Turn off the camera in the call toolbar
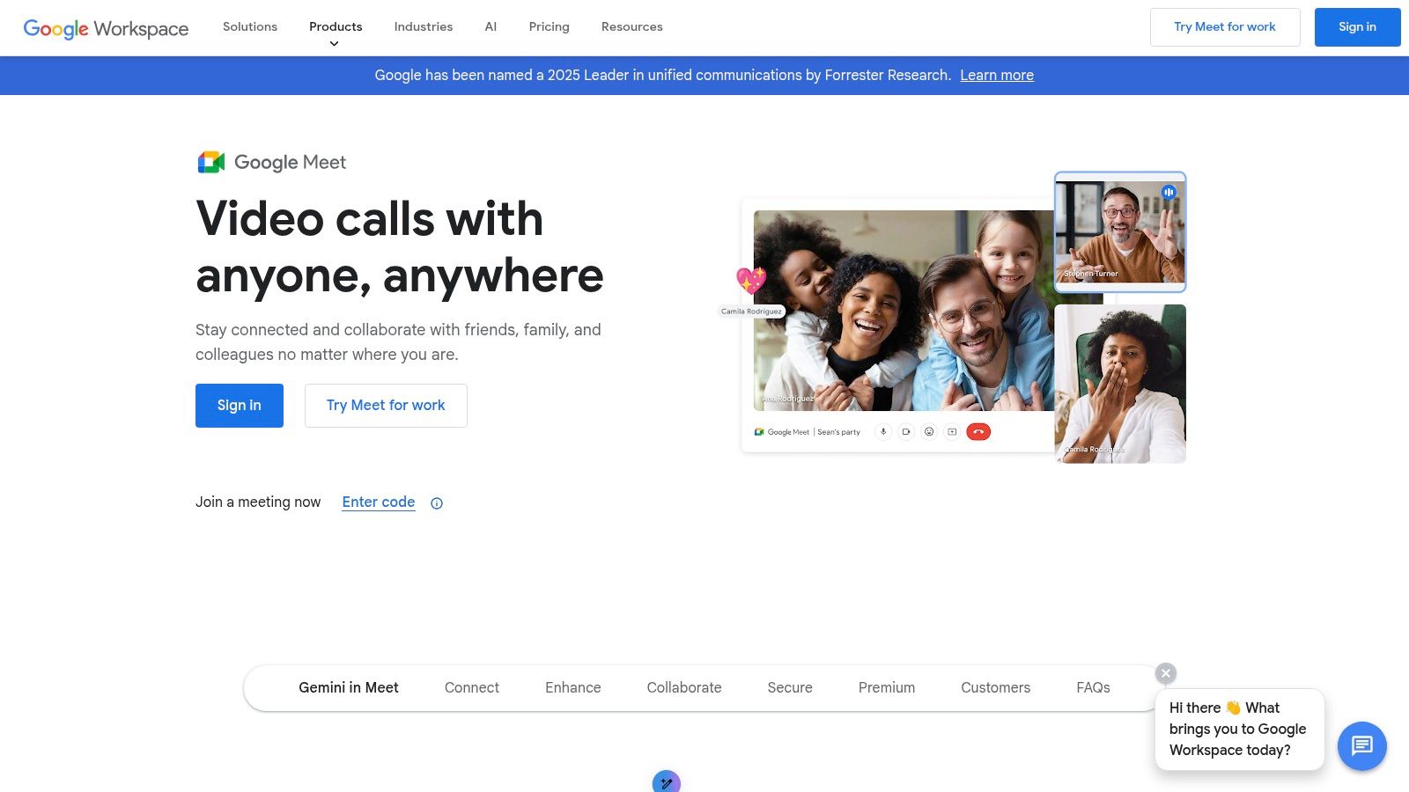Image resolution: width=1409 pixels, height=792 pixels. (x=906, y=432)
